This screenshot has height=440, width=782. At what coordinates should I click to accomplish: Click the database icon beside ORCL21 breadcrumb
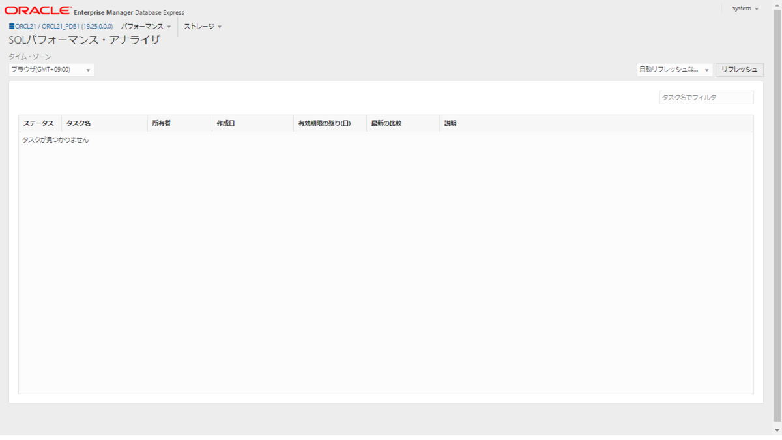tap(10, 27)
